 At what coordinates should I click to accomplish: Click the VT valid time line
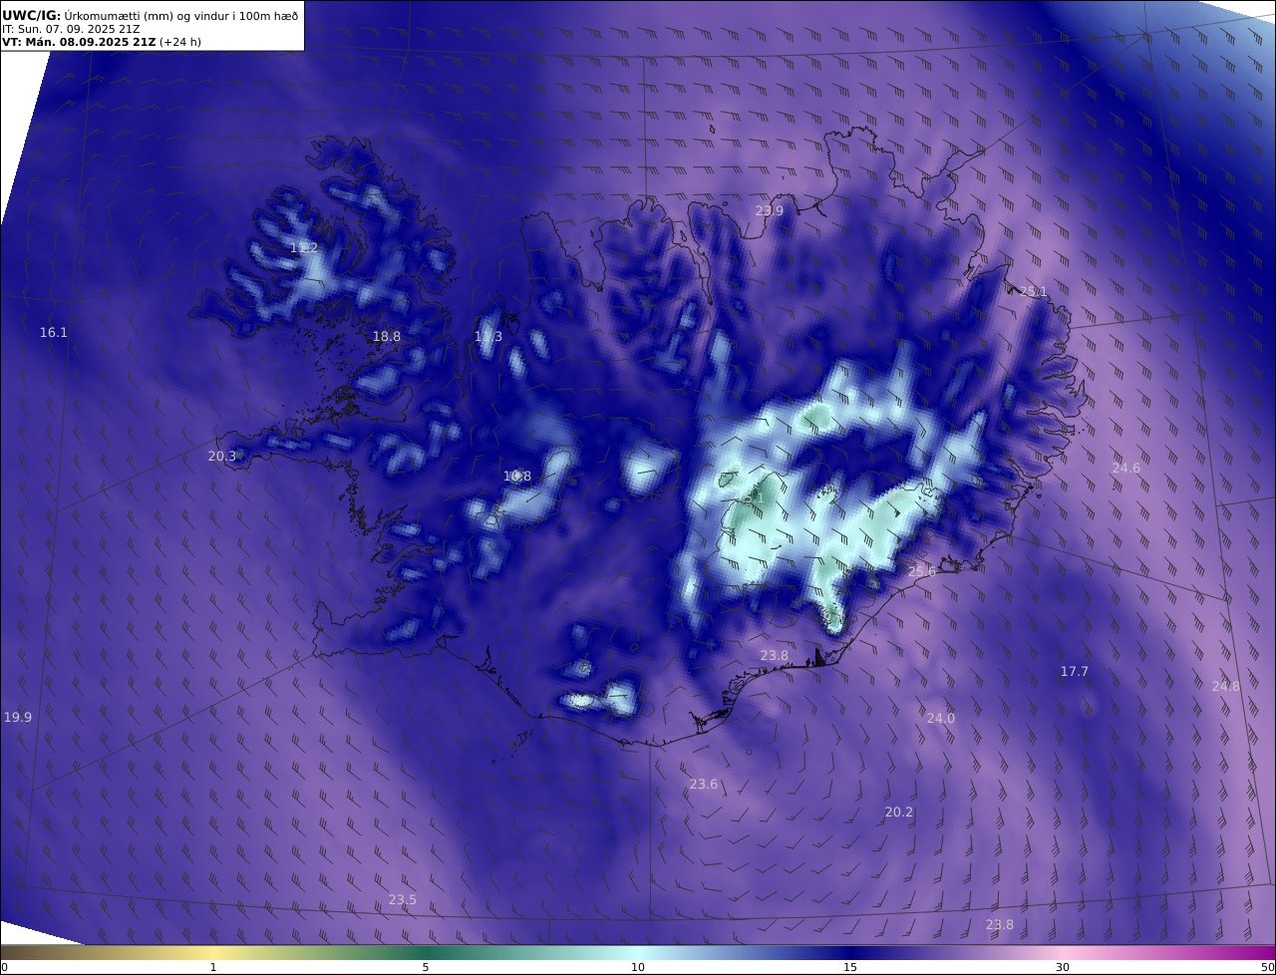[101, 42]
